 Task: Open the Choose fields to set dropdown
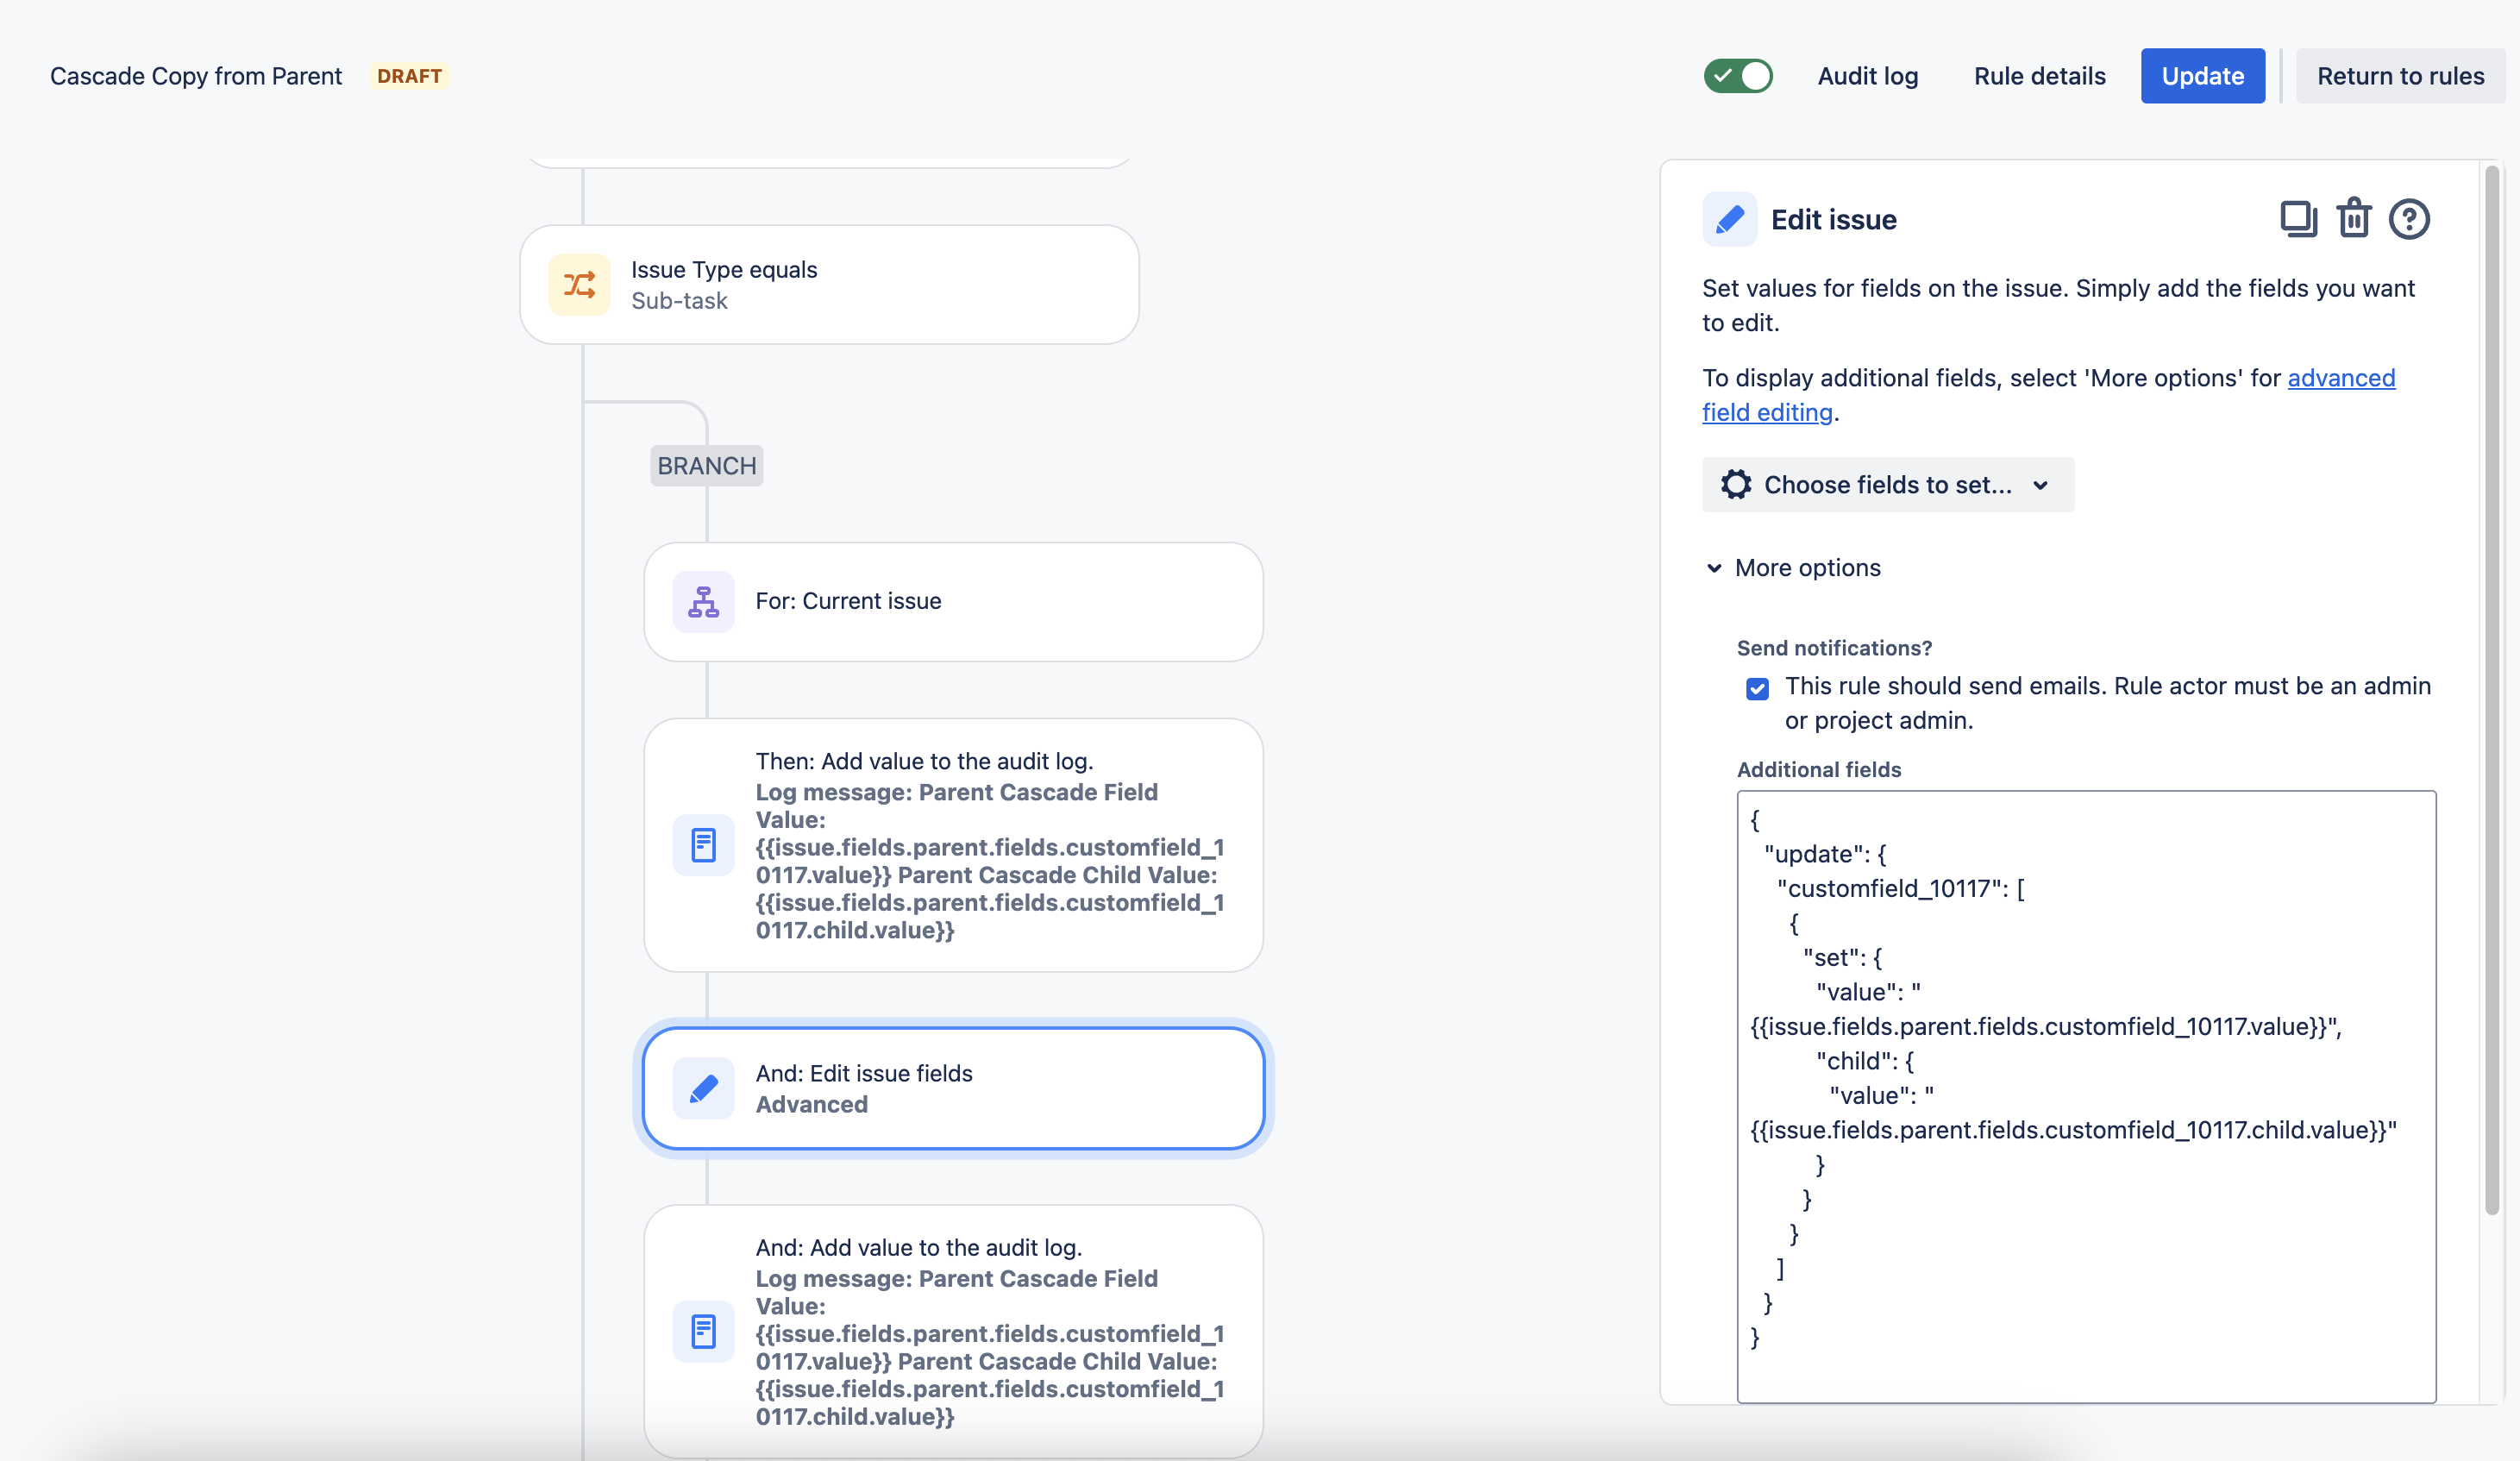click(1887, 484)
